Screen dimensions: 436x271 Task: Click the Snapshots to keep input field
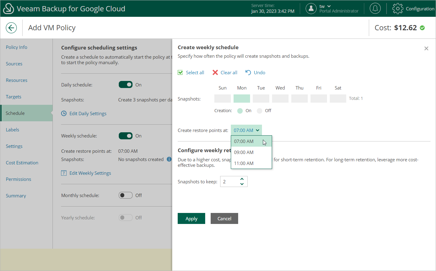[x=234, y=181]
